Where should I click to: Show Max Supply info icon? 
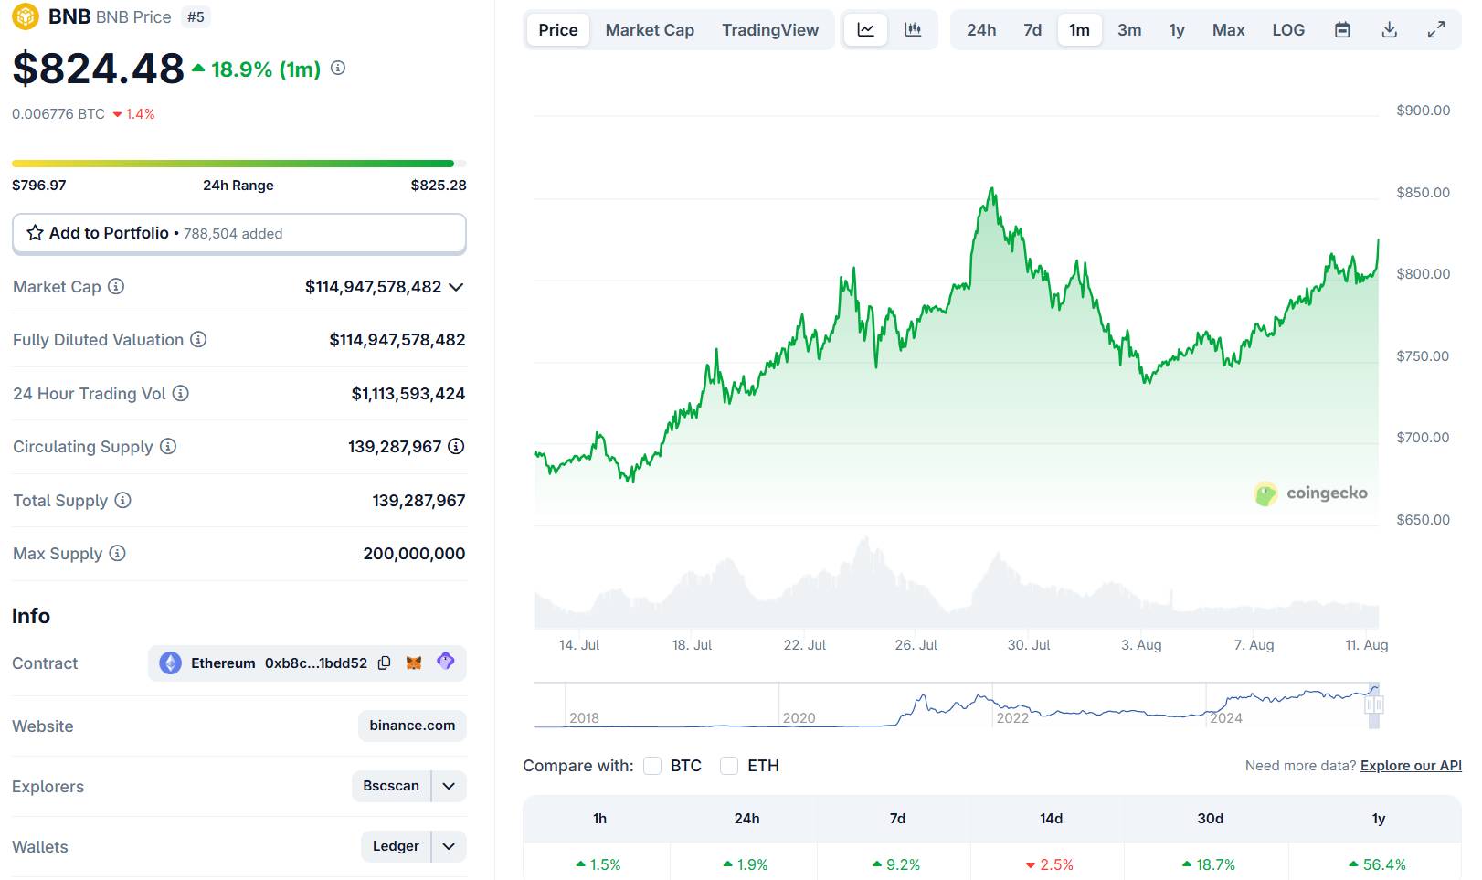[117, 553]
